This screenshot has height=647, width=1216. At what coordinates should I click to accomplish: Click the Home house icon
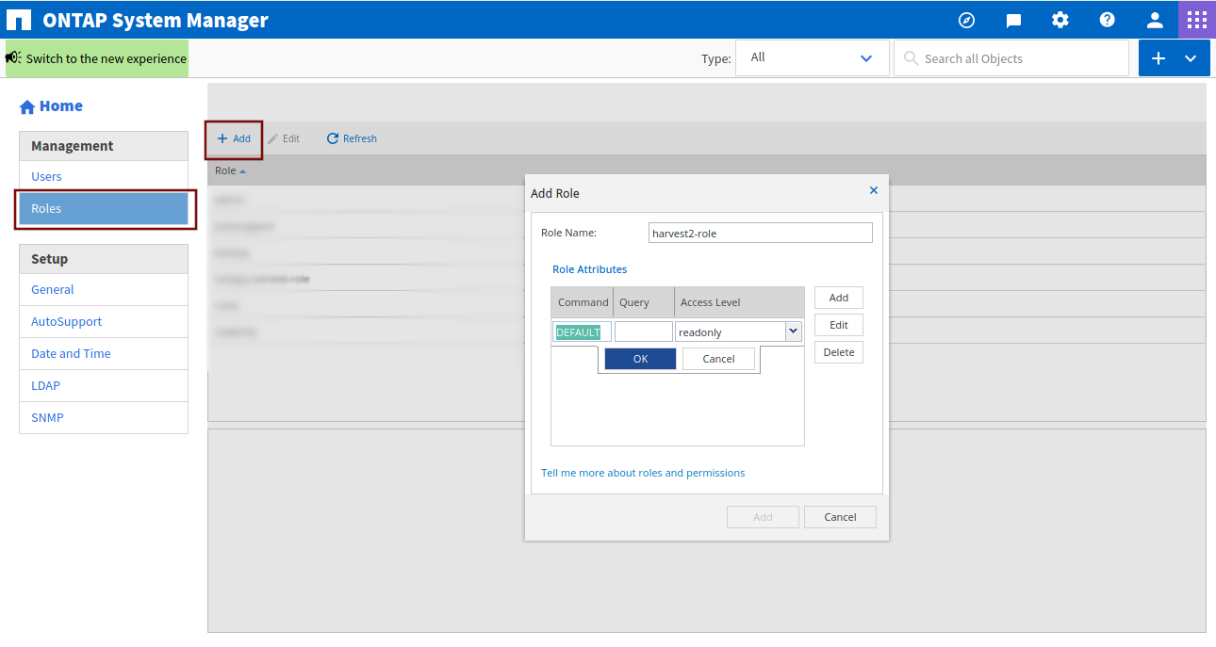[x=27, y=107]
